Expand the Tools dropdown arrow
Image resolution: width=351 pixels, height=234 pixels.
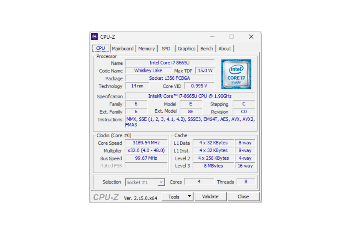click(x=189, y=197)
